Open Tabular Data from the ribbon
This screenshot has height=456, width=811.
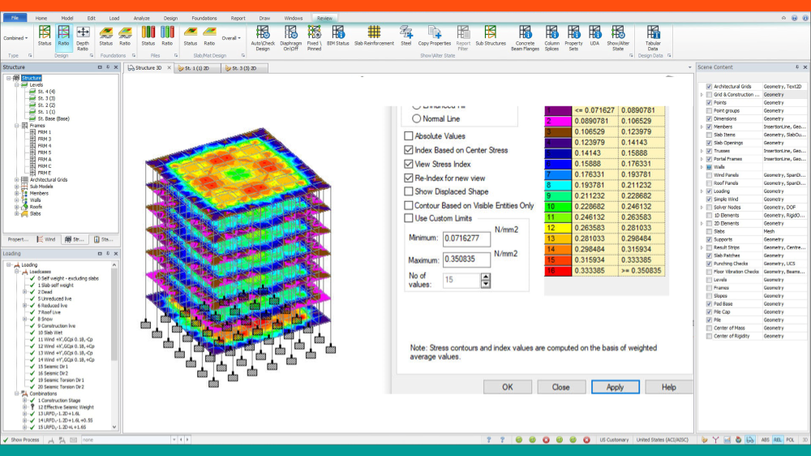[653, 33]
